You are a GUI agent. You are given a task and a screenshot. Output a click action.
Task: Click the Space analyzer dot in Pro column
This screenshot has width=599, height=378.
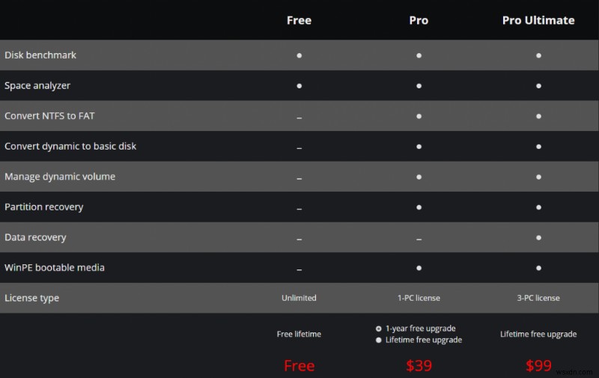419,85
